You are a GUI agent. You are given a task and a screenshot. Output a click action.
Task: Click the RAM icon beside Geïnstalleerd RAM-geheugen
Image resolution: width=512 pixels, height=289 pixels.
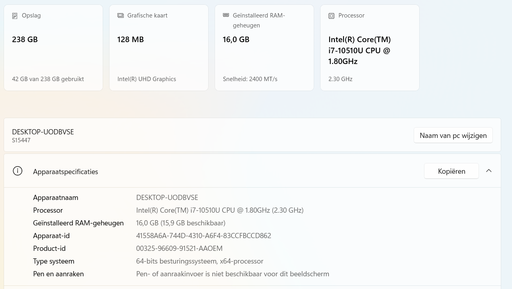pos(226,15)
